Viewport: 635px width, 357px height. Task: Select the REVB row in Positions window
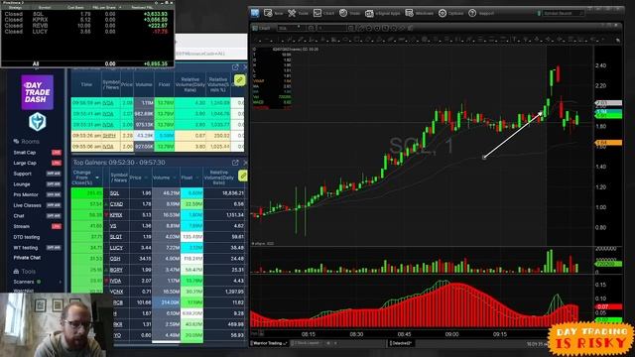click(x=87, y=26)
